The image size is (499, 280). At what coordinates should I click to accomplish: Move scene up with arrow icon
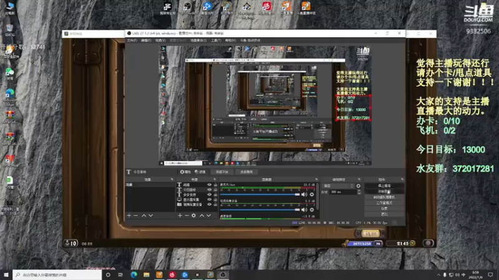point(144,215)
